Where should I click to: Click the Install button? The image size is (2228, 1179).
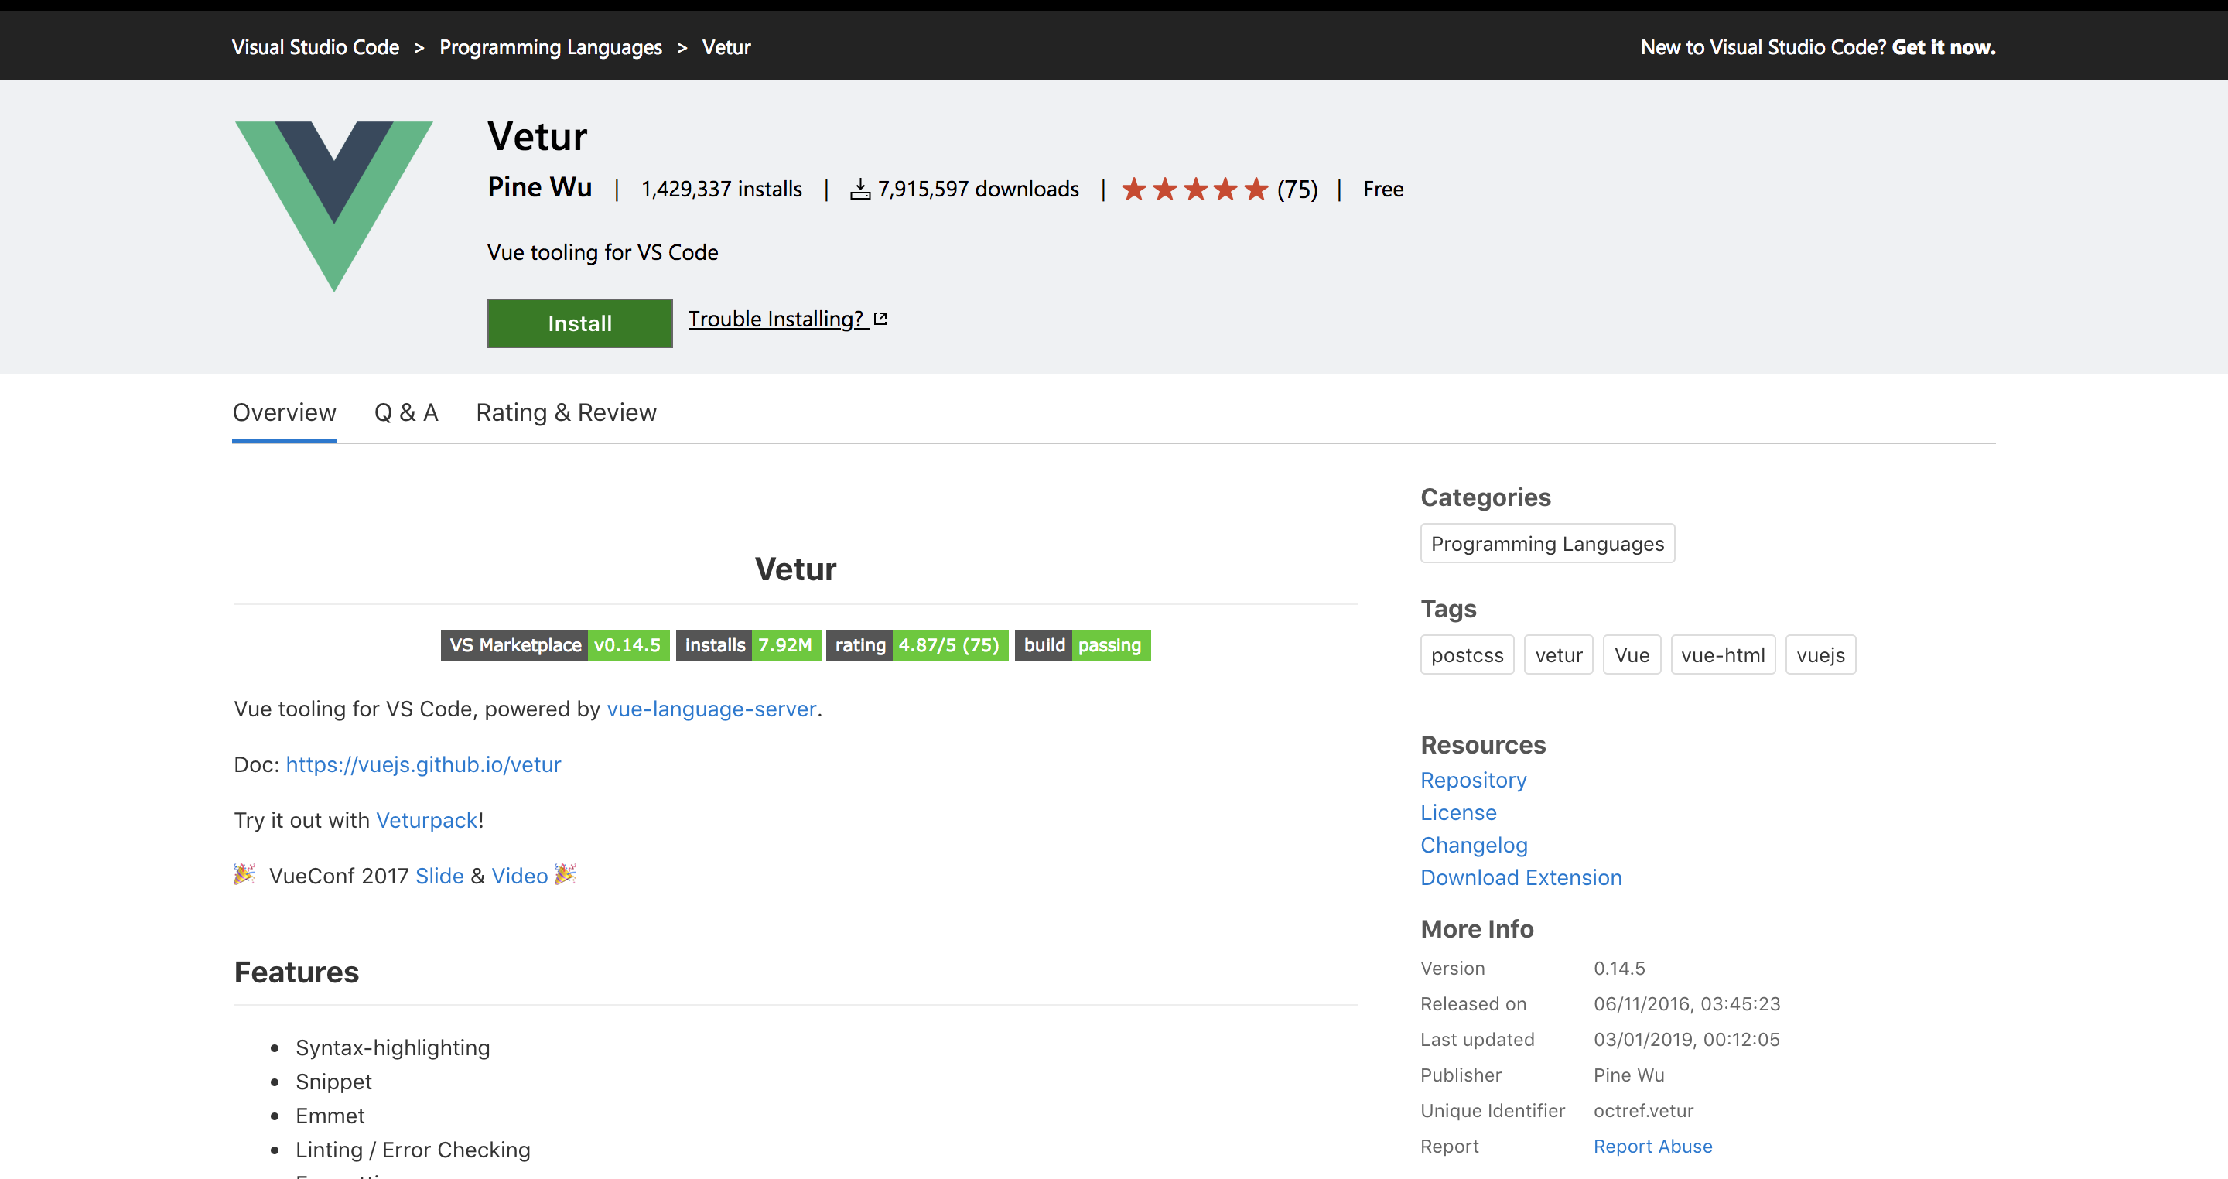(x=579, y=323)
